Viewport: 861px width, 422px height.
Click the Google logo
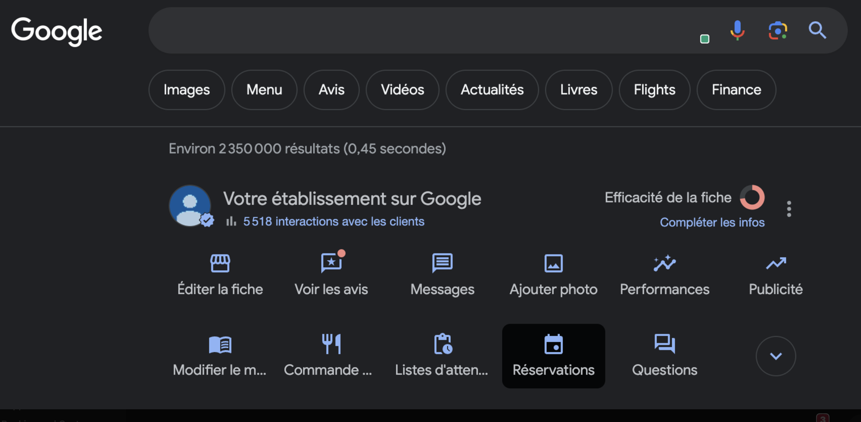point(57,31)
